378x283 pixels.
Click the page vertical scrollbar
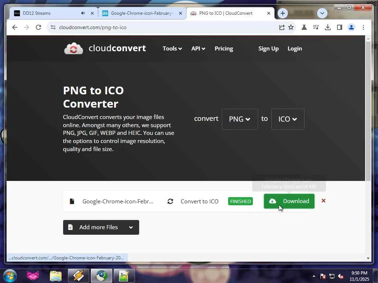(368, 111)
